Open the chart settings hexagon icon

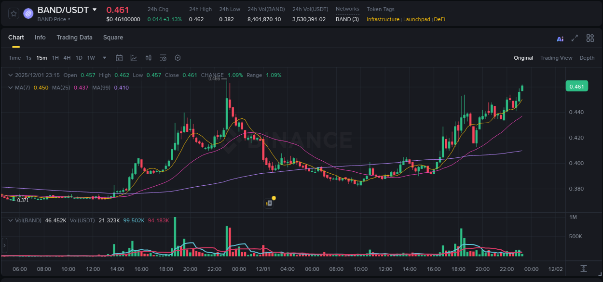click(x=178, y=58)
